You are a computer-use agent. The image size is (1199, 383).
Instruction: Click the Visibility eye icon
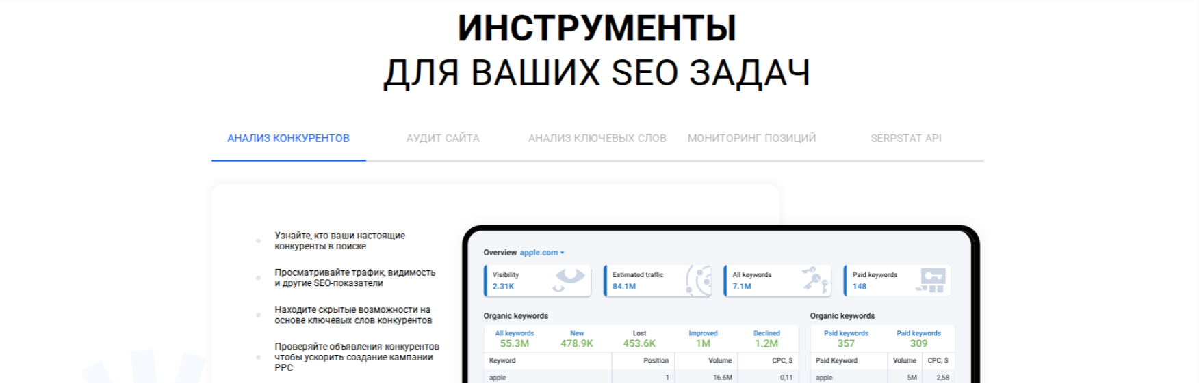click(569, 279)
